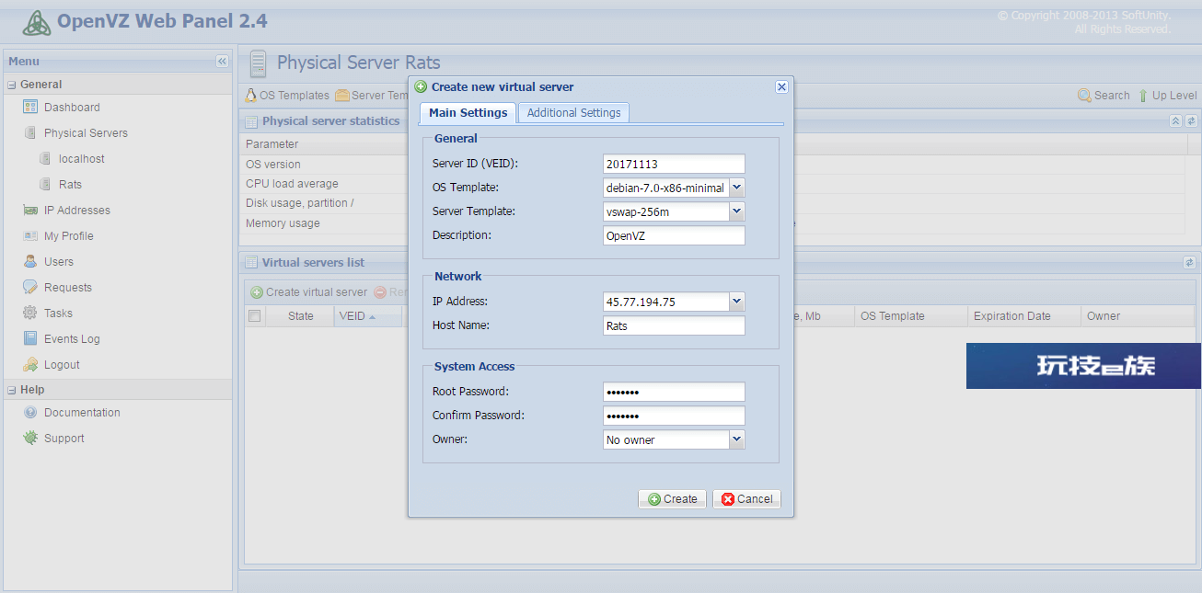1202x593 pixels.
Task: Click the Users person icon
Action: (x=30, y=262)
